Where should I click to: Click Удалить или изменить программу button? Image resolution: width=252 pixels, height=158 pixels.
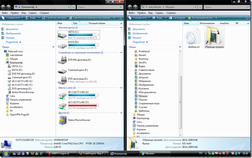click(x=90, y=18)
